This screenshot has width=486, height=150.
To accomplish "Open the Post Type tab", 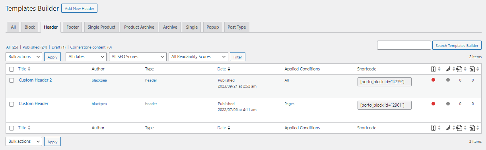I will pyautogui.click(x=237, y=27).
